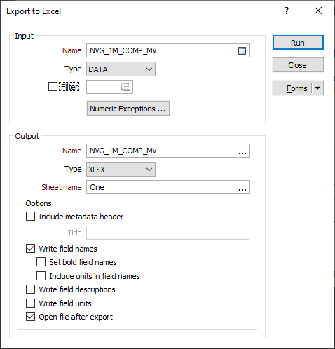Viewport: 335px width, 349px height.
Task: Expand the input Type DATA dropdown
Action: coord(121,69)
